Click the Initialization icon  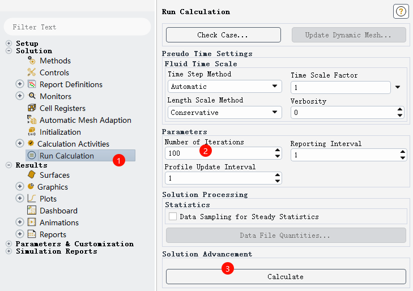coord(32,132)
